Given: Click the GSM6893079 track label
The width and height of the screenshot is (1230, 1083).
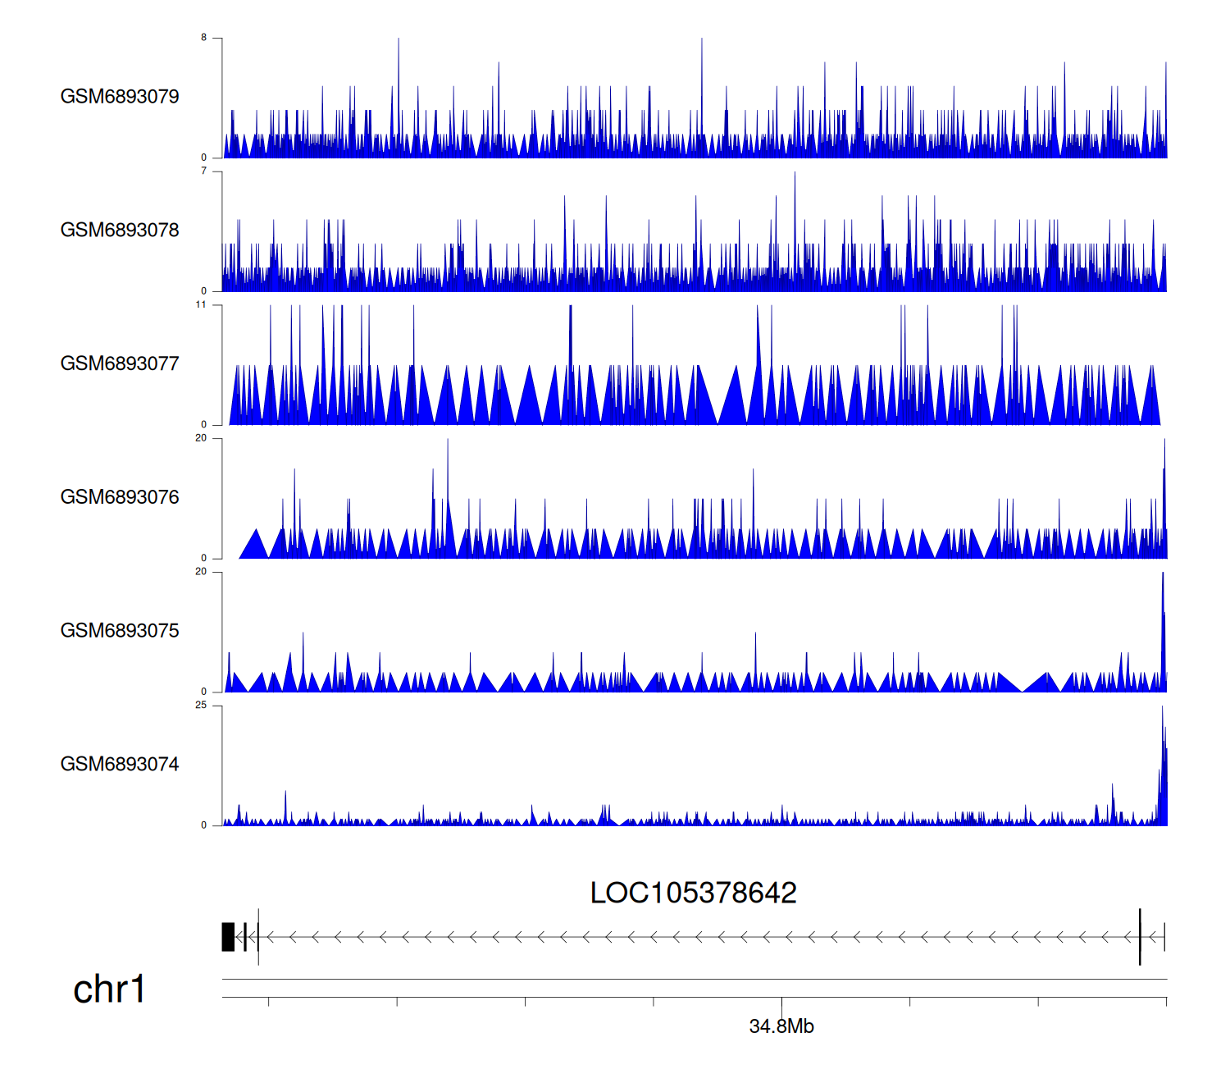Looking at the screenshot, I should (x=120, y=97).
